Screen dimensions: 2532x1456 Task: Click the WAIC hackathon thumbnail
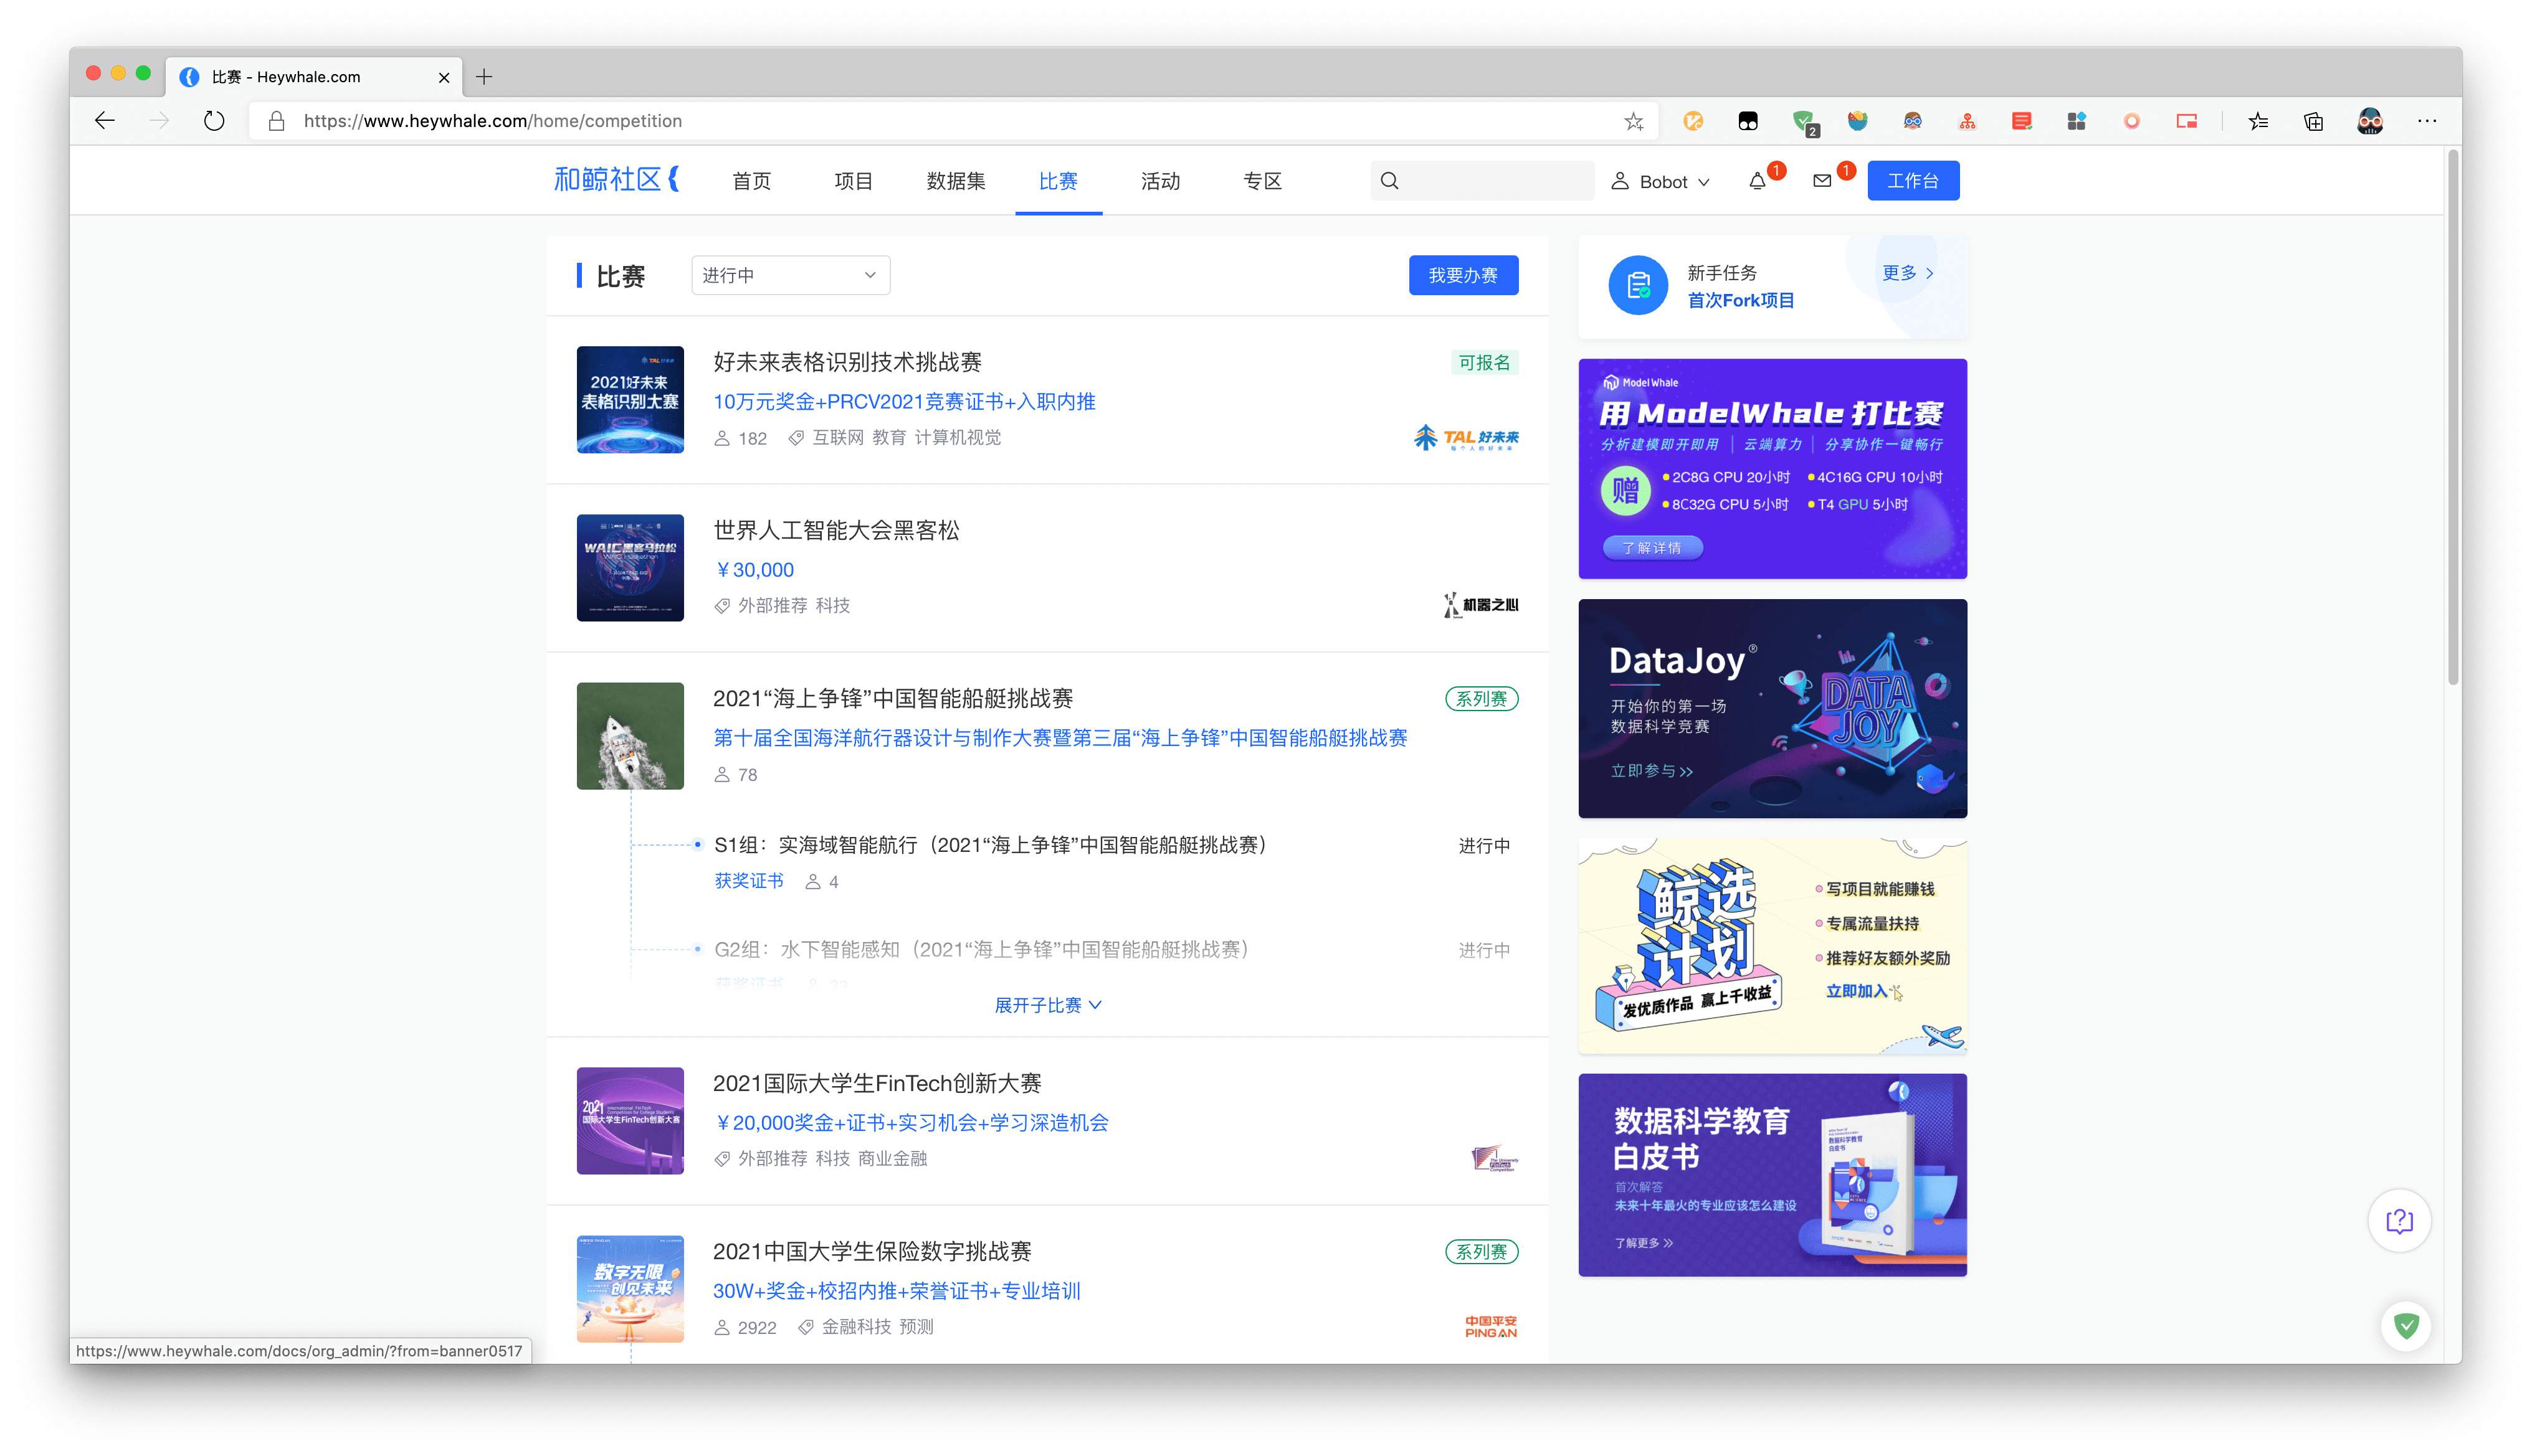point(631,568)
